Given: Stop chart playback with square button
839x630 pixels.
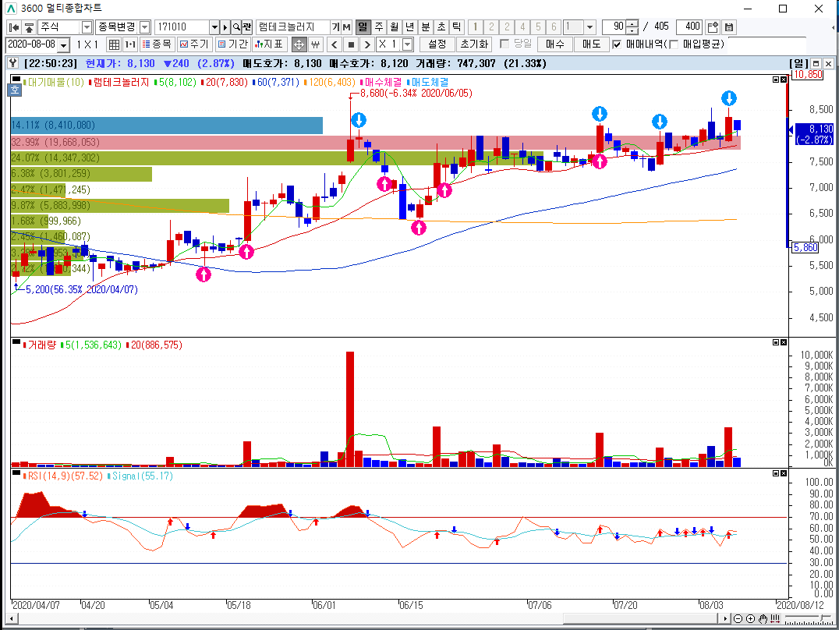Looking at the screenshot, I should [351, 44].
